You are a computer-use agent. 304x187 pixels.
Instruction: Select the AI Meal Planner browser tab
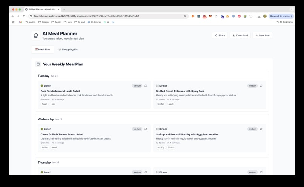click(42, 9)
